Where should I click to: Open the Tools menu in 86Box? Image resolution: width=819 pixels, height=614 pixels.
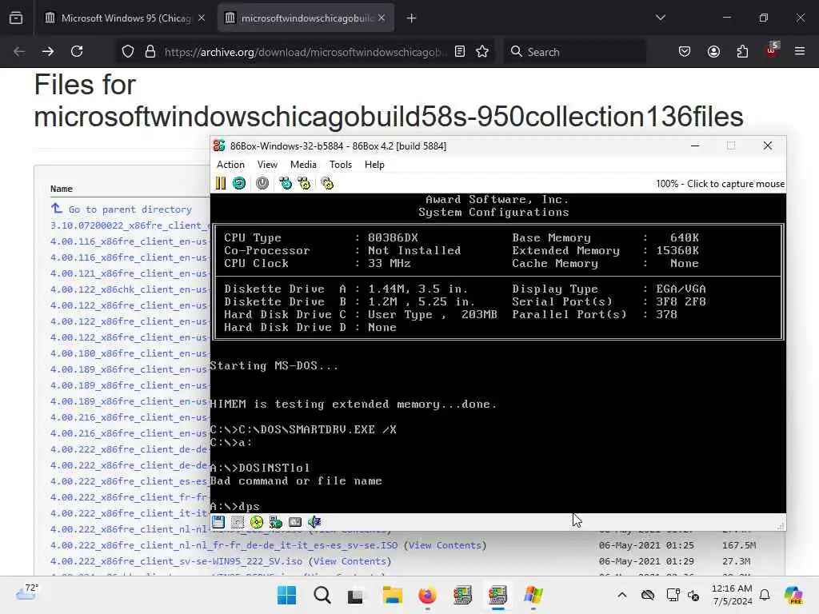pyautogui.click(x=341, y=165)
